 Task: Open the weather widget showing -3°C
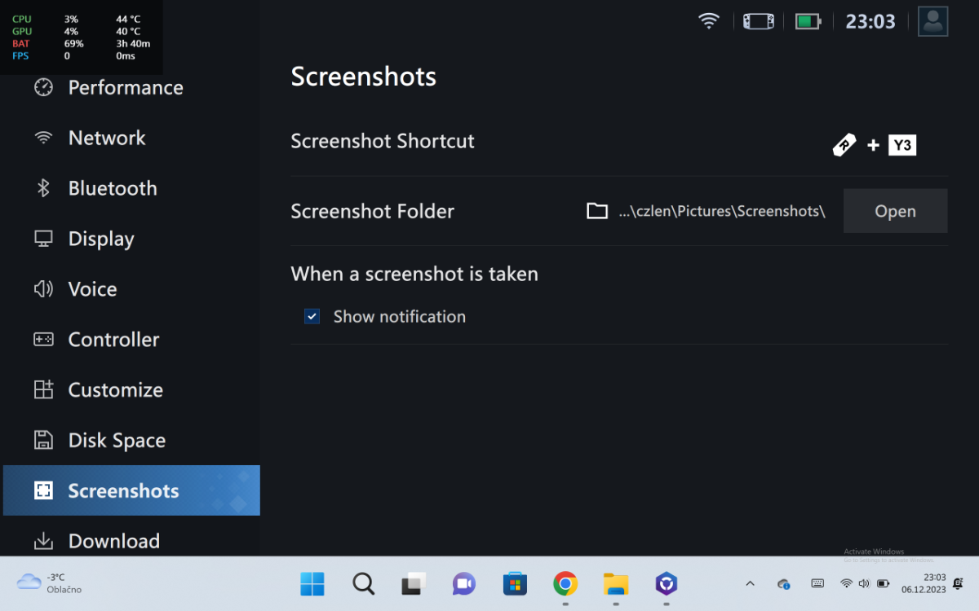49,583
